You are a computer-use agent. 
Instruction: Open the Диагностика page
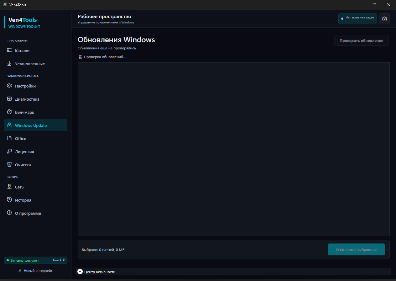pyautogui.click(x=35, y=99)
